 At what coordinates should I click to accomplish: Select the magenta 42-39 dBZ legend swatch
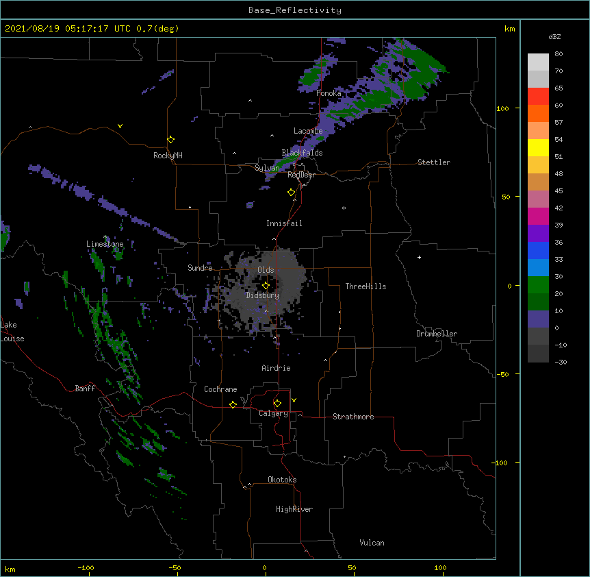pos(538,216)
